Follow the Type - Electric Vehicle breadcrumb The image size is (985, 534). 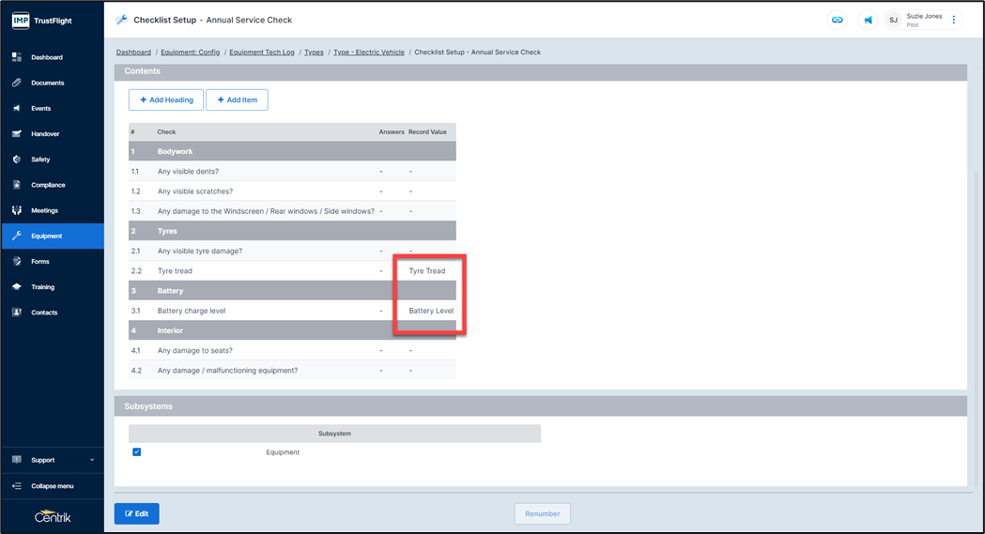(369, 52)
